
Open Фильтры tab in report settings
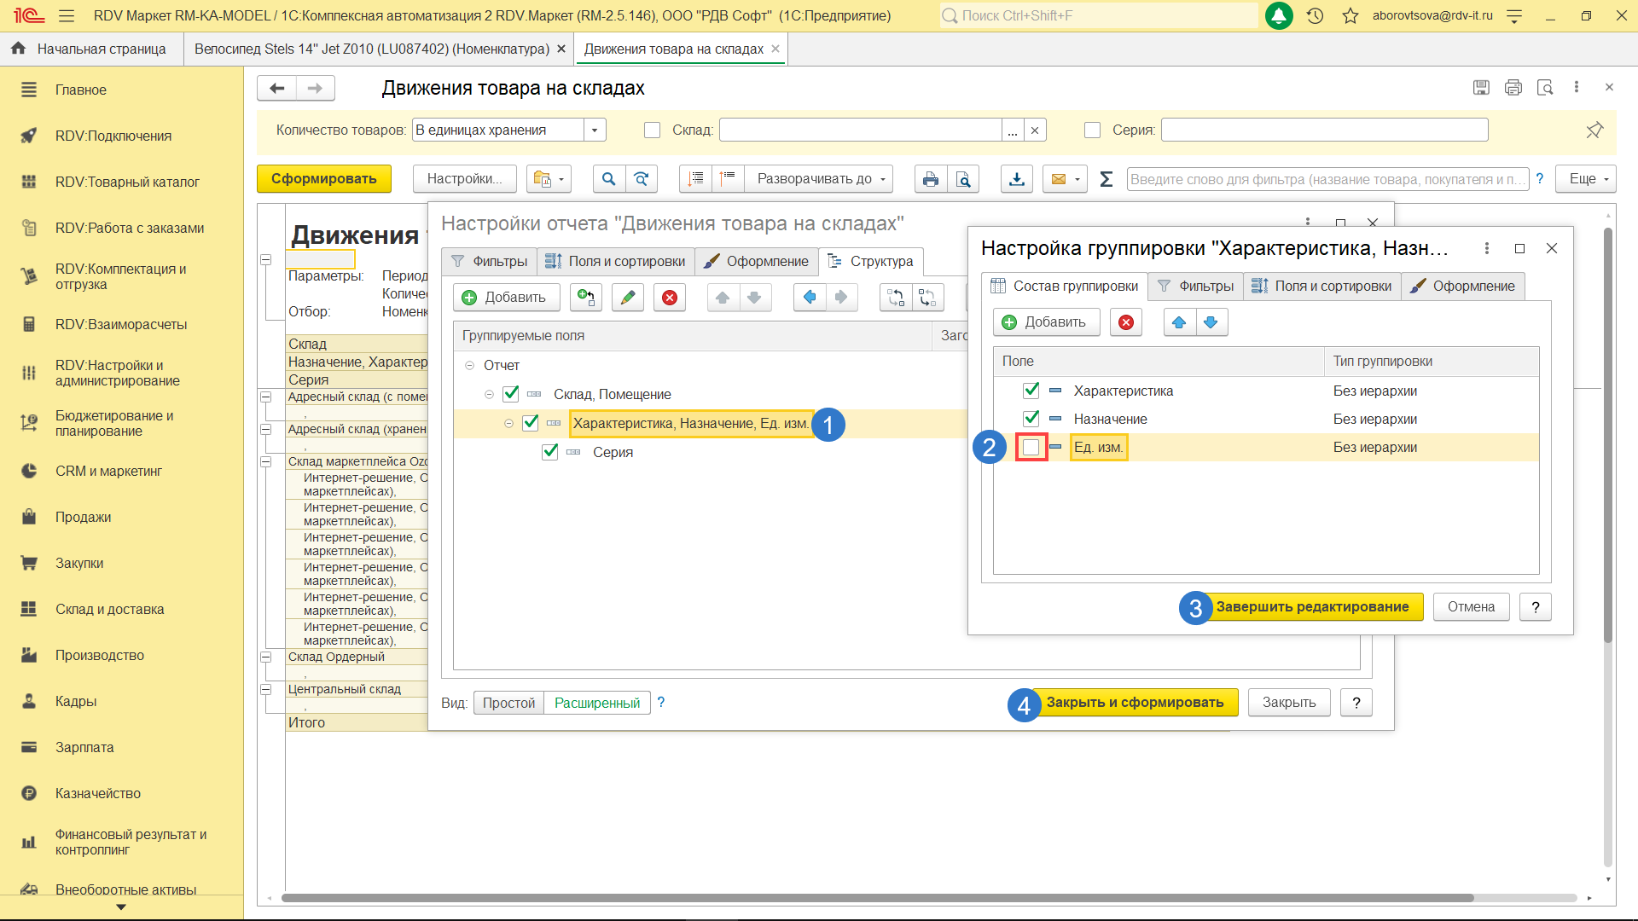tap(490, 262)
